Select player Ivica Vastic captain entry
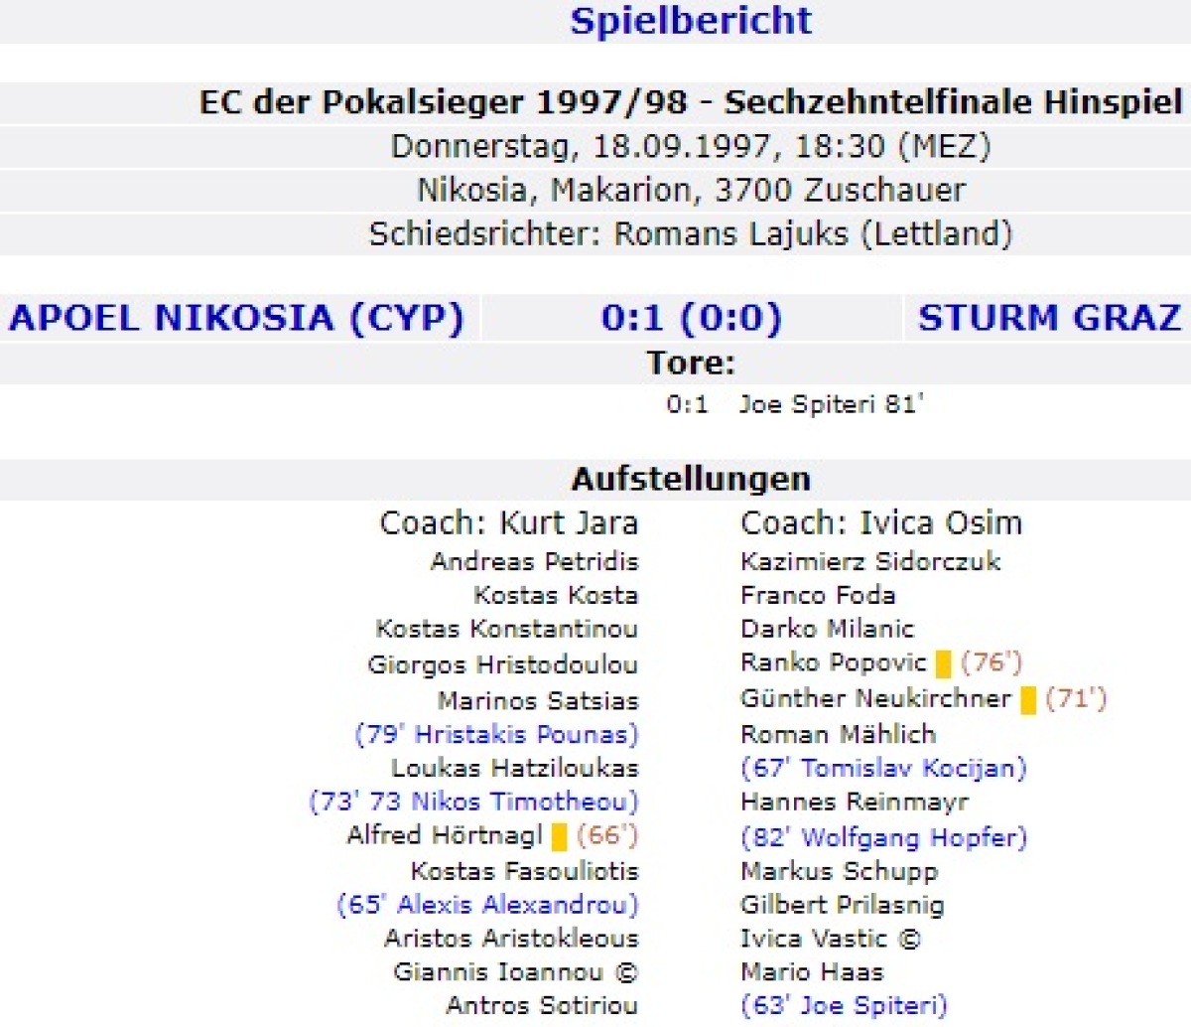The image size is (1191, 1027). tap(830, 939)
